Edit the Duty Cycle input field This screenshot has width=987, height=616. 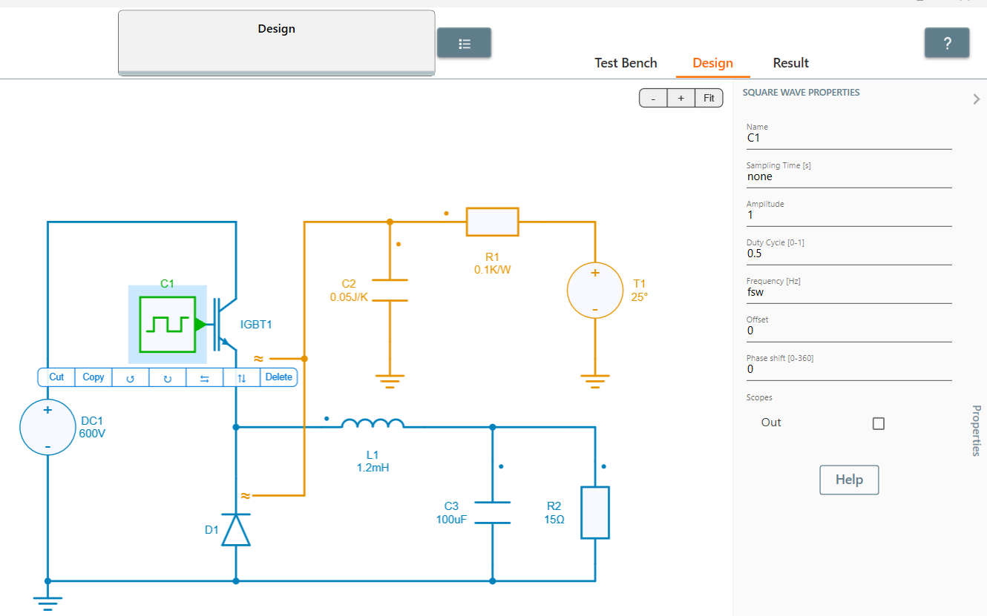pyautogui.click(x=816, y=253)
